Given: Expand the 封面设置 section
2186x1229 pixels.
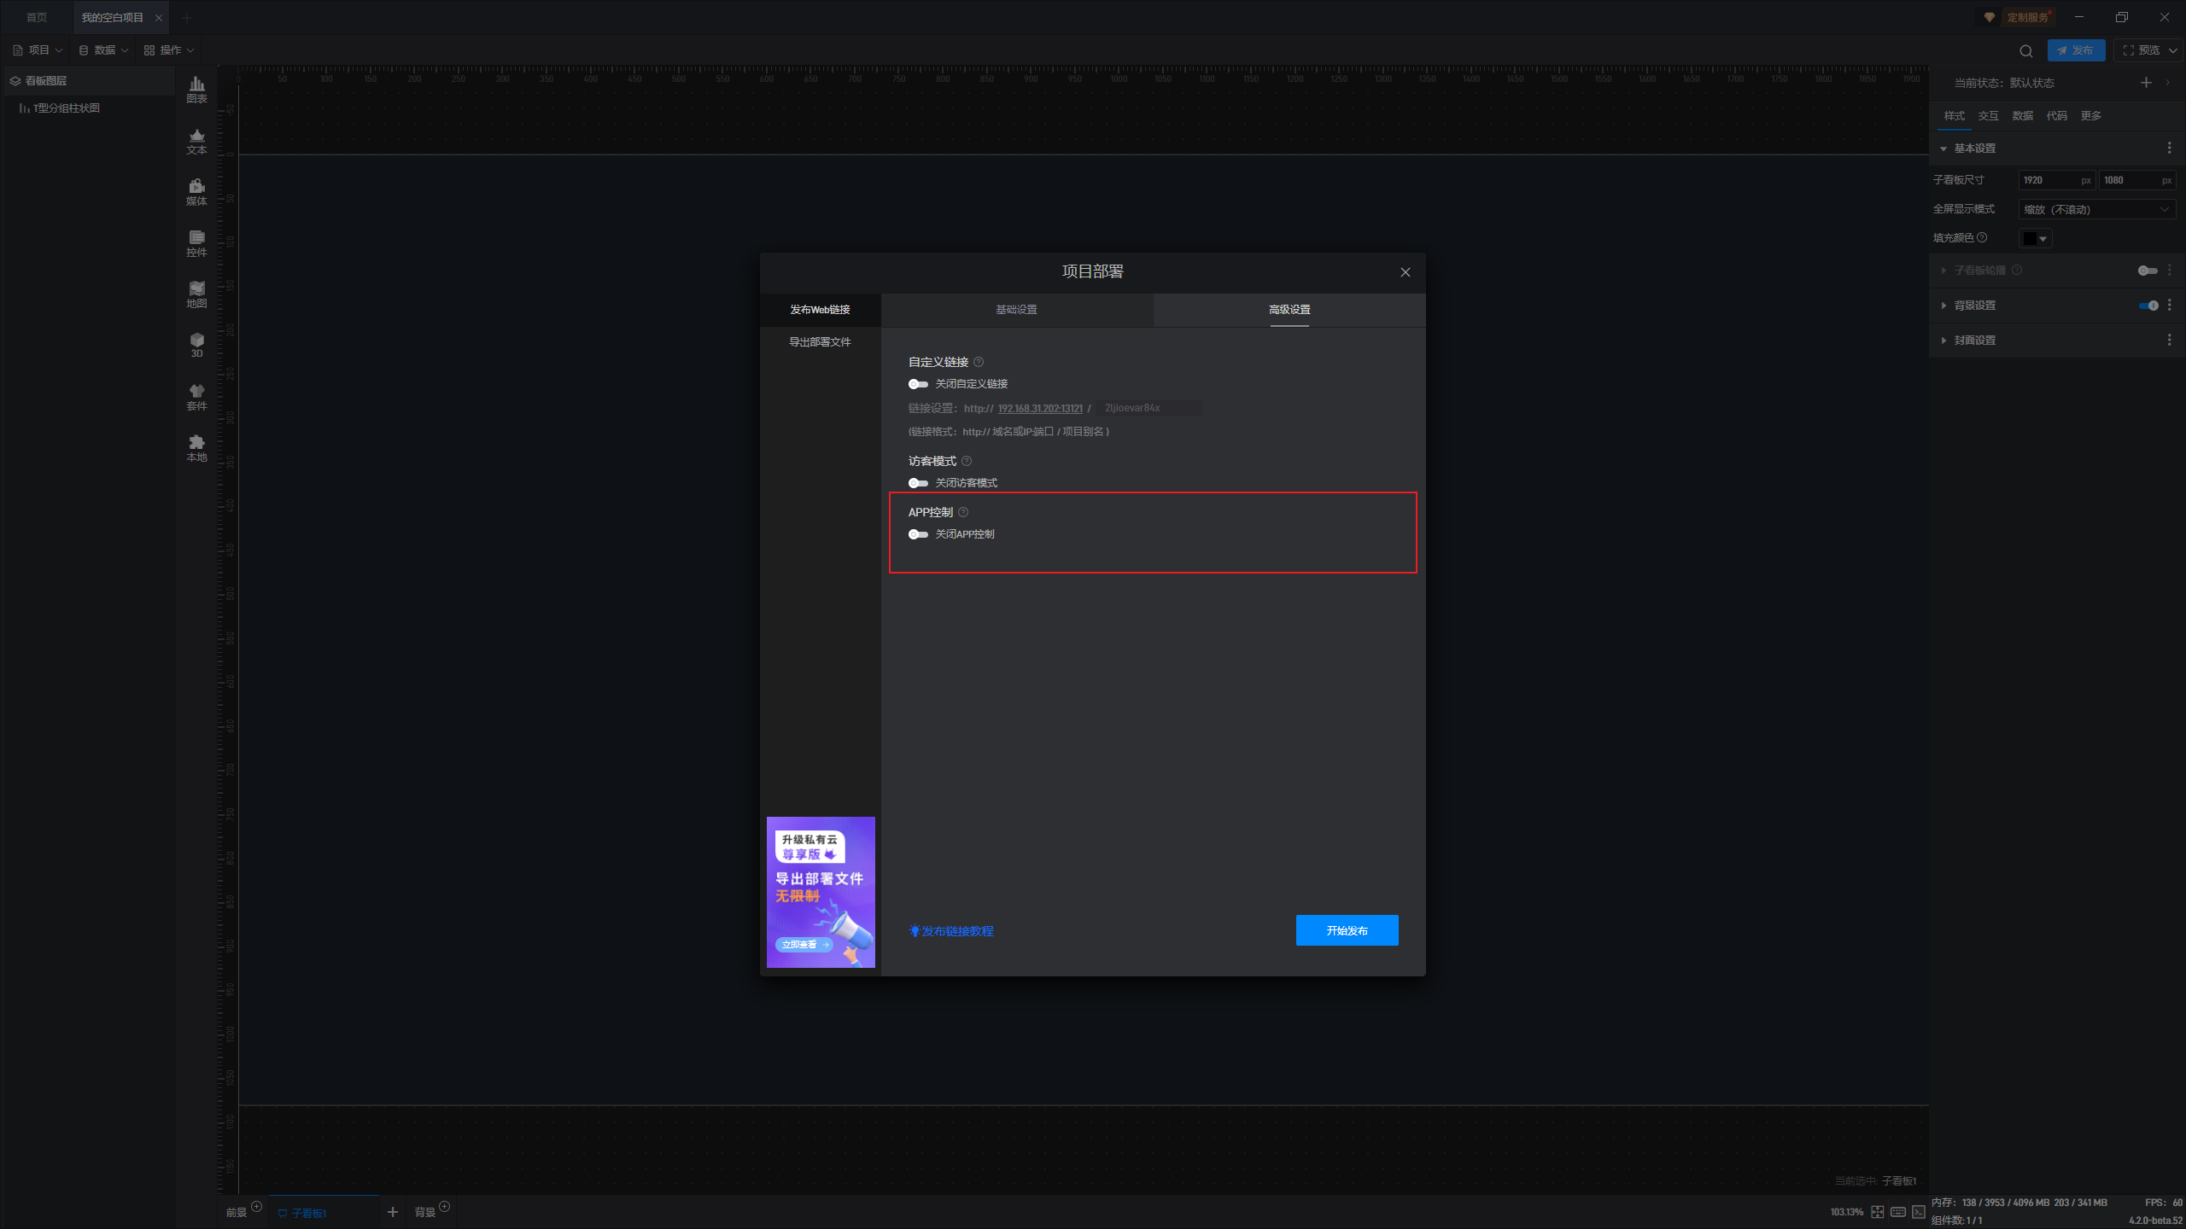Looking at the screenshot, I should tap(1974, 341).
